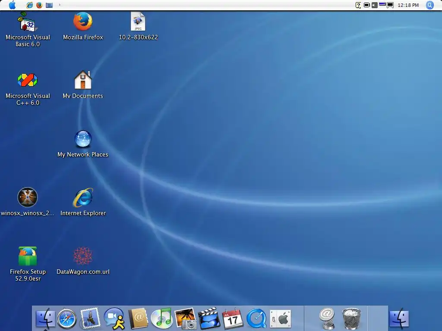Open iMovie clapperboard icon in dock

pyautogui.click(x=209, y=319)
